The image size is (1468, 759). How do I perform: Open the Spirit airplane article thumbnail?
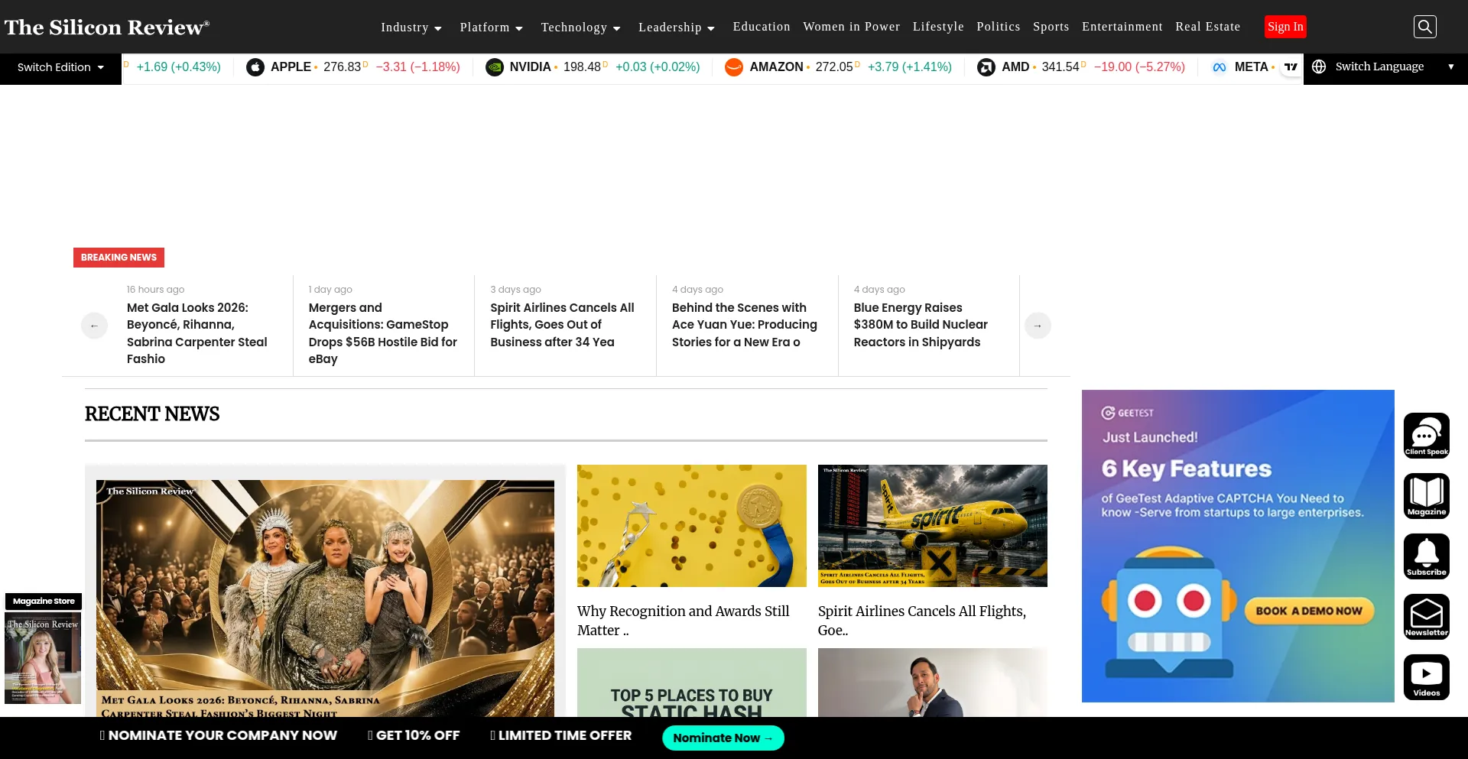coord(933,526)
